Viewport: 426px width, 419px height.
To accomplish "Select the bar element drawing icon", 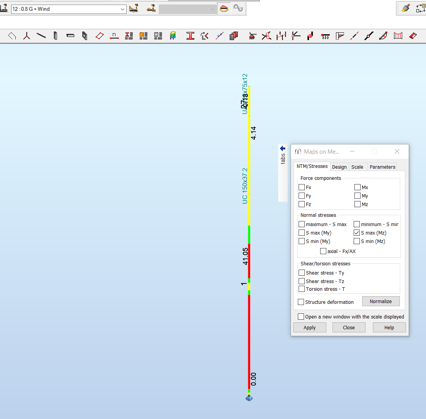I will pyautogui.click(x=41, y=36).
